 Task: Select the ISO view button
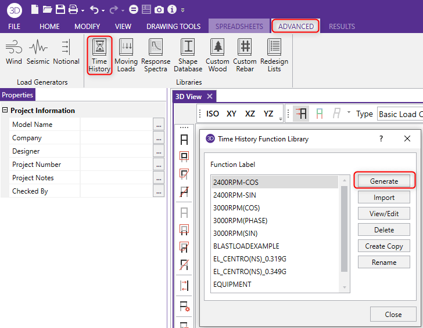(x=213, y=114)
